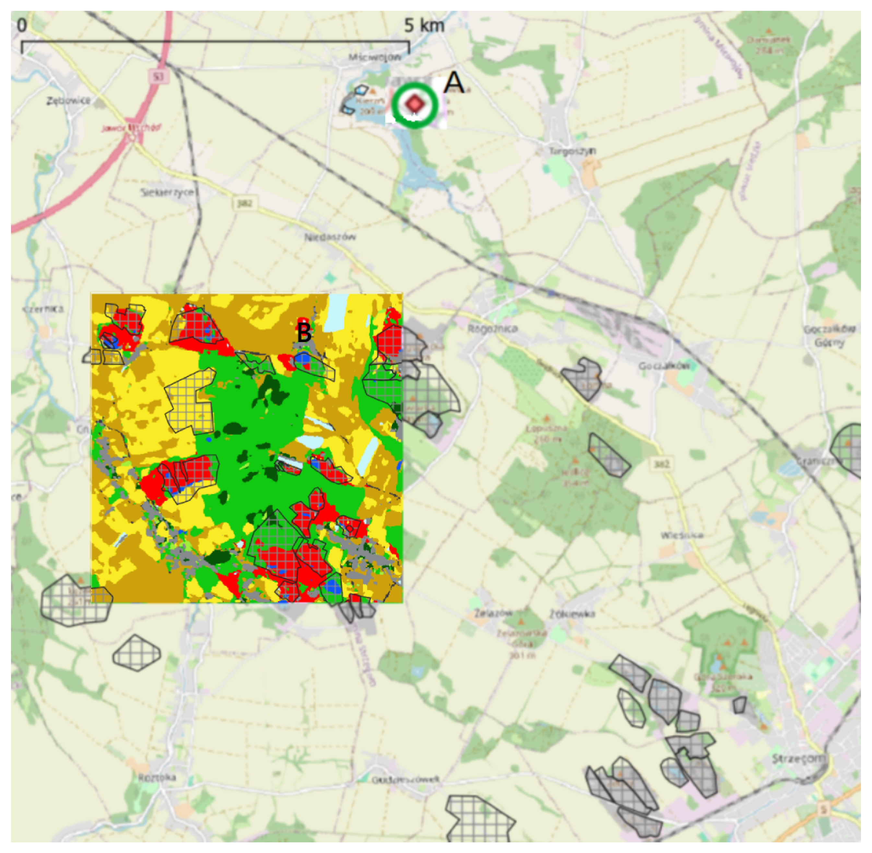Click the letter B label on overlay
The image size is (872, 853).
[x=304, y=332]
